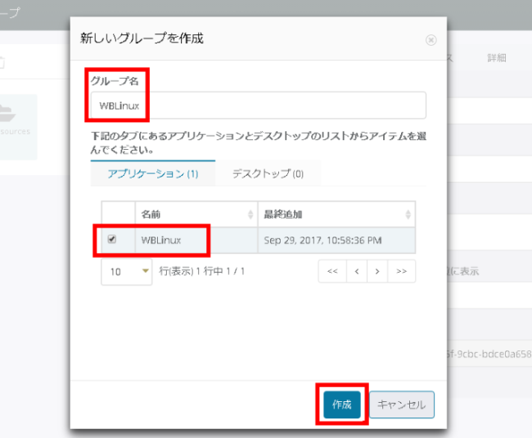Open the resources folder tile in background
Viewport: 532px width, 438px height.
pos(16,127)
